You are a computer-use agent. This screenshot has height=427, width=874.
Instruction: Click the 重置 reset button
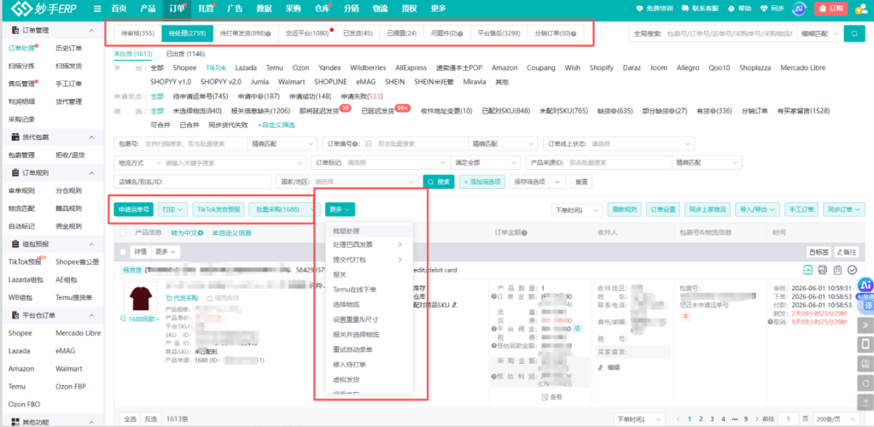tap(581, 182)
